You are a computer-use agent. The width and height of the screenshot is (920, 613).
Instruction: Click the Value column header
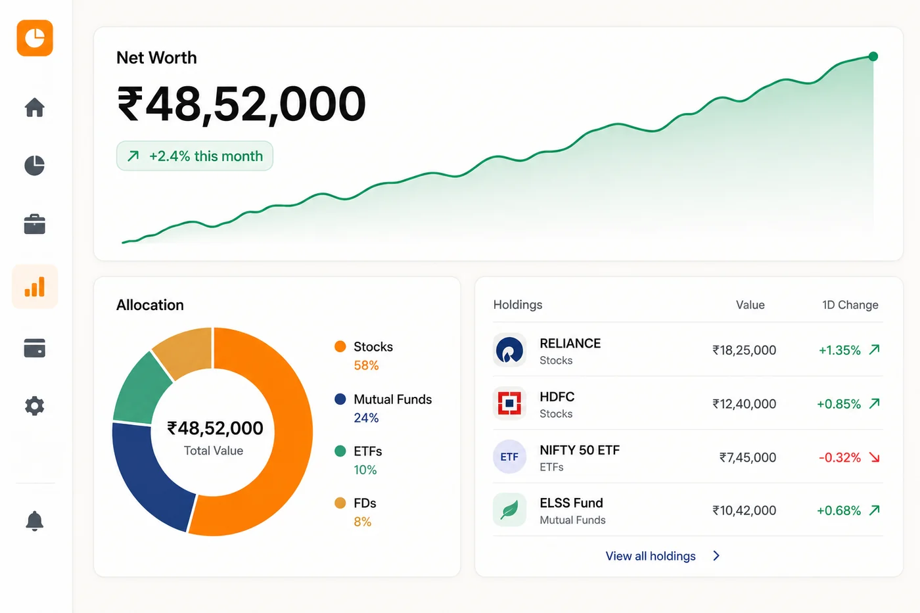(750, 305)
